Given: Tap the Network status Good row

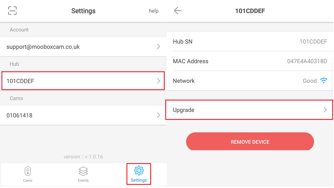Looking at the screenshot, I should (250, 81).
